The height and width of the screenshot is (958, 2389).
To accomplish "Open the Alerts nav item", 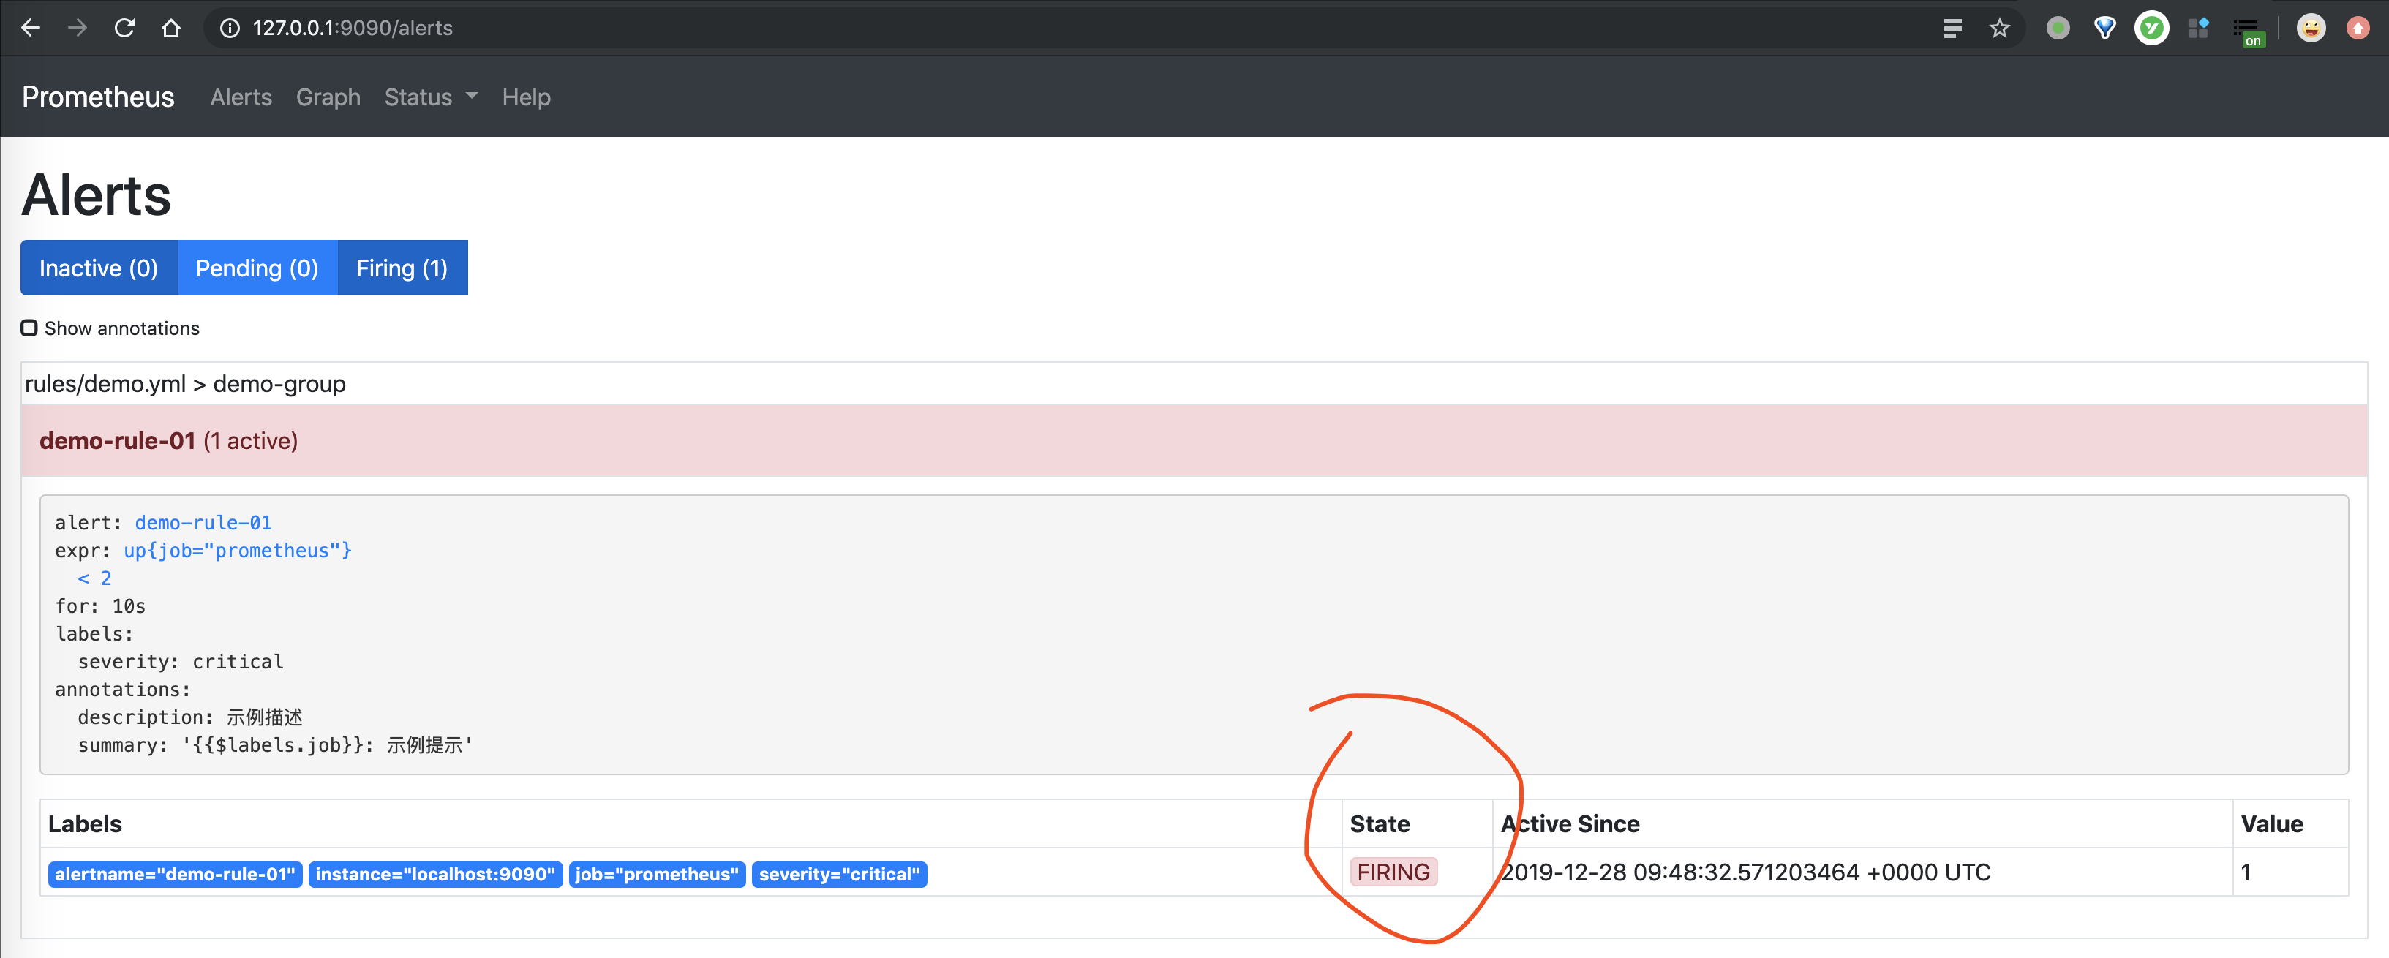I will [241, 97].
